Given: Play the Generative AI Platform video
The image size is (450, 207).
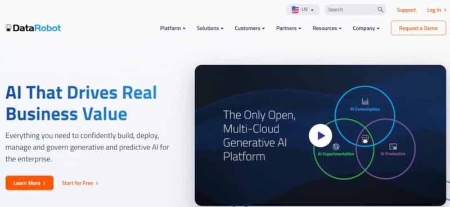Looking at the screenshot, I should (320, 136).
